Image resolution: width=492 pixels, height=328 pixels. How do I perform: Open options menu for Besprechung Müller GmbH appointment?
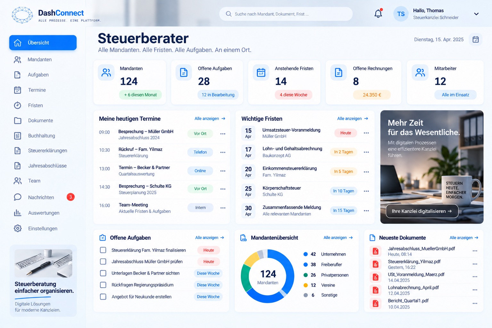pos(223,134)
